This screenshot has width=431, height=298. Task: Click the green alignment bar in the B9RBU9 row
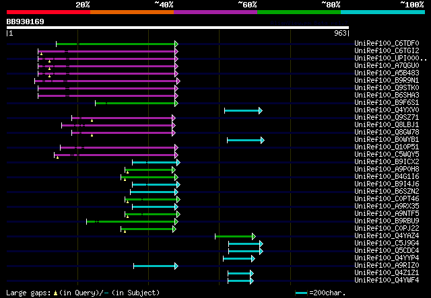[132, 221]
